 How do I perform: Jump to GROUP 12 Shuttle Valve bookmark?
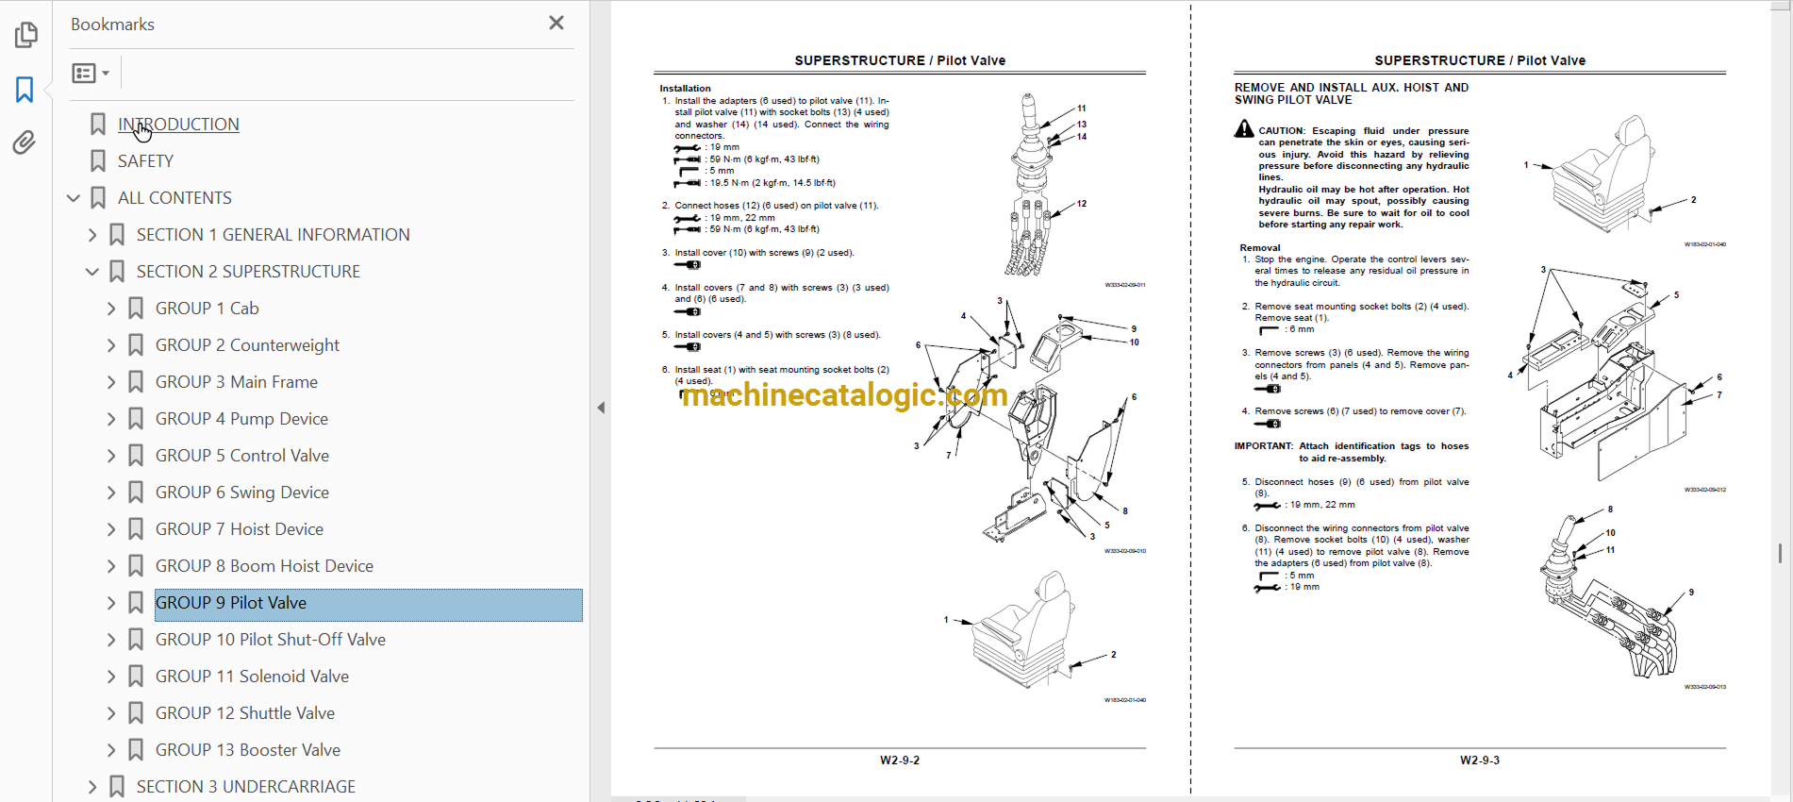pyautogui.click(x=245, y=713)
